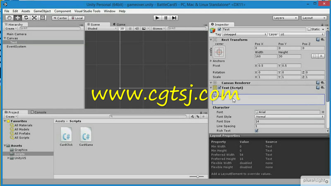Toggle pivot Center button
The image size is (331, 186).
pos(60,18)
